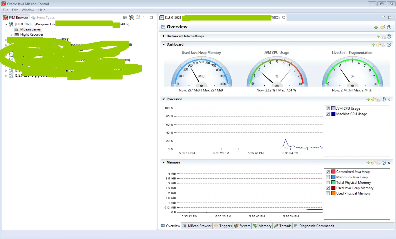Uncheck the Machine CPU Usage checkbox
Viewport: 396px width, 239px height.
click(328, 114)
